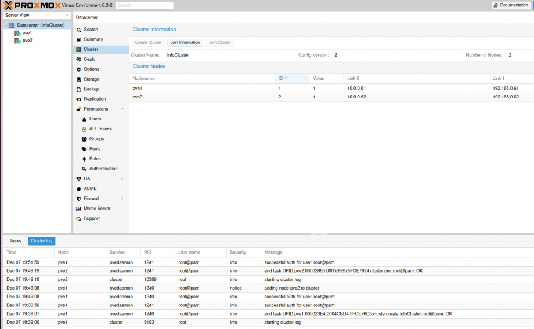Image resolution: width=534 pixels, height=329 pixels.
Task: Click in the top Search field
Action: [x=144, y=5]
